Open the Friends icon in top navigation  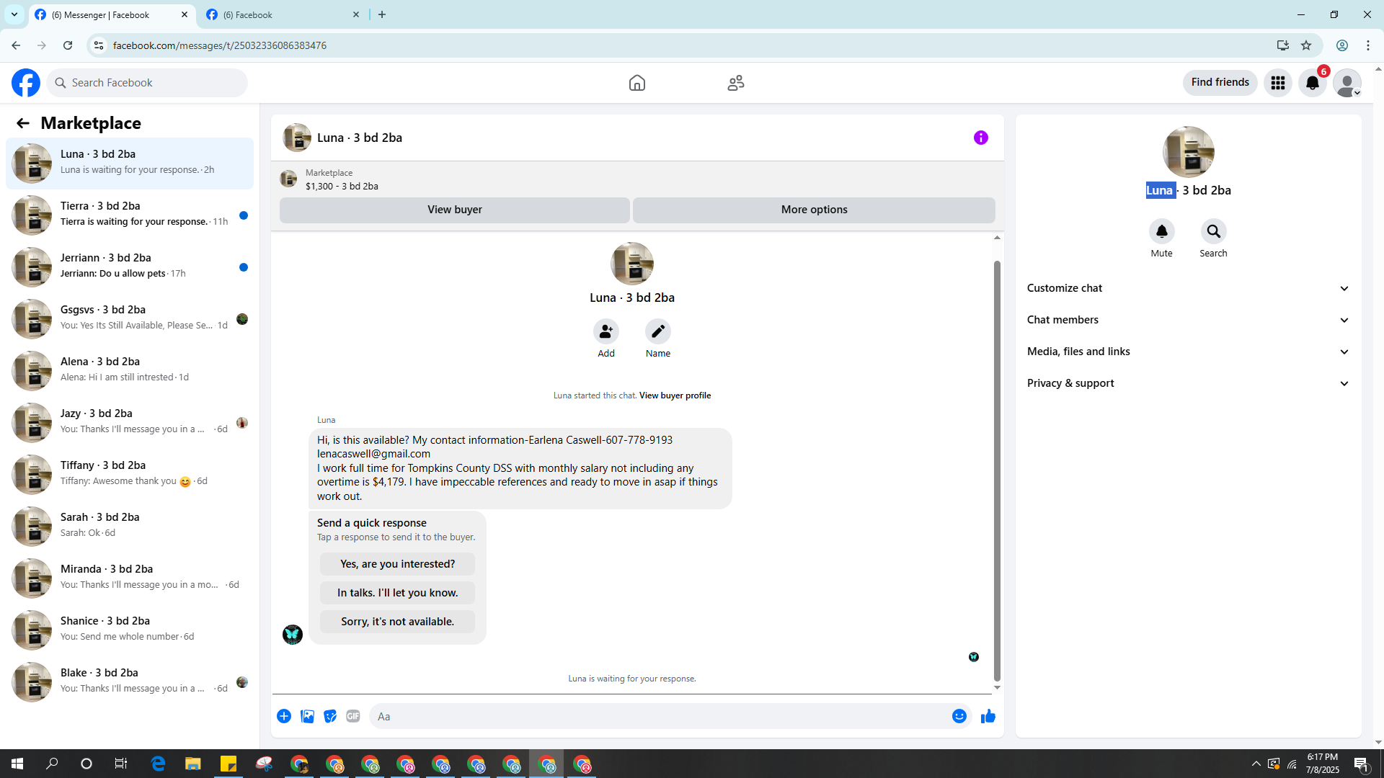coord(735,83)
